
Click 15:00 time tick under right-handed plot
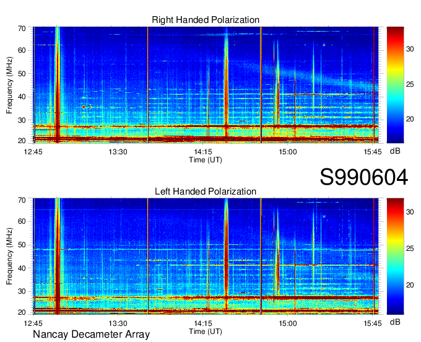click(x=287, y=152)
